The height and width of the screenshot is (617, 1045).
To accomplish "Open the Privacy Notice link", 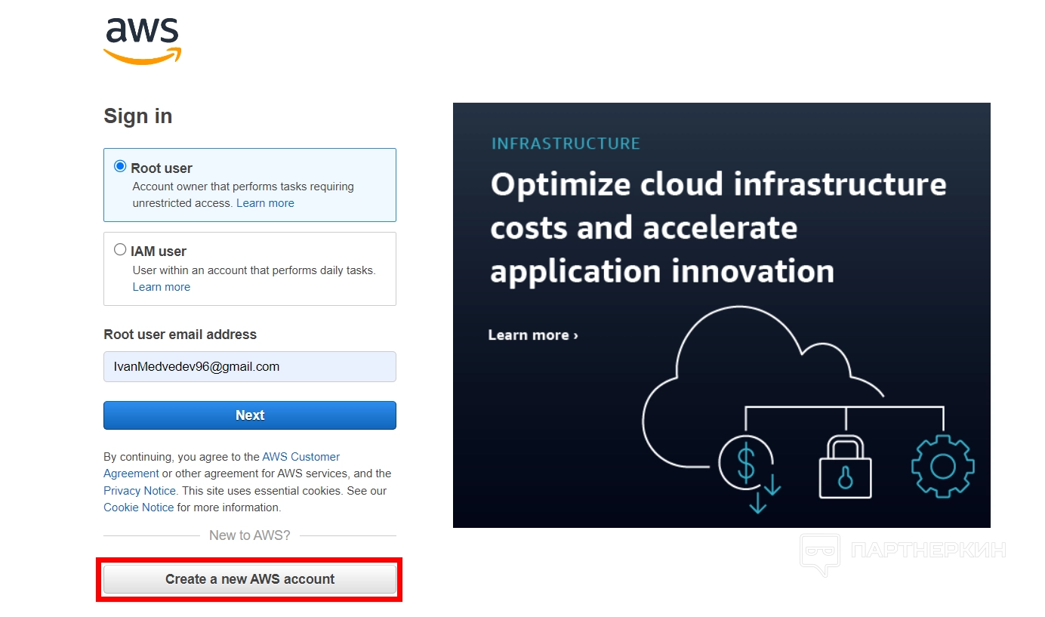I will click(x=140, y=491).
